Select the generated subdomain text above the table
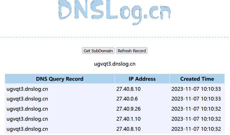 (115, 64)
